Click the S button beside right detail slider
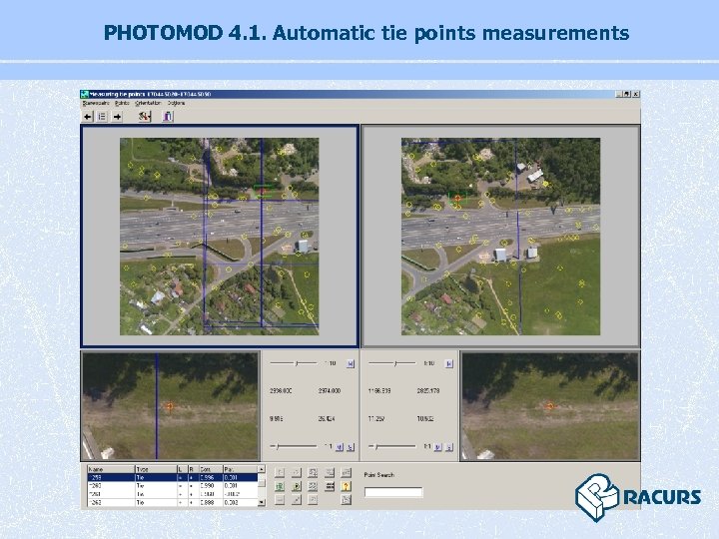Viewport: 719px width, 539px height. click(449, 447)
